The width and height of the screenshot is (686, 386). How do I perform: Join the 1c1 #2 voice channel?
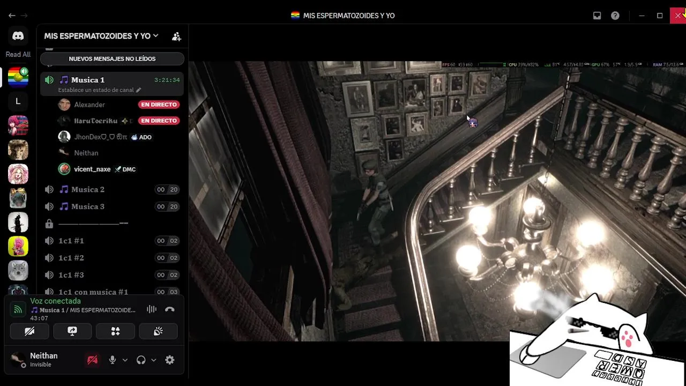pos(112,258)
